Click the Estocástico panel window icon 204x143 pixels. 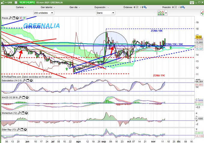(28, 80)
